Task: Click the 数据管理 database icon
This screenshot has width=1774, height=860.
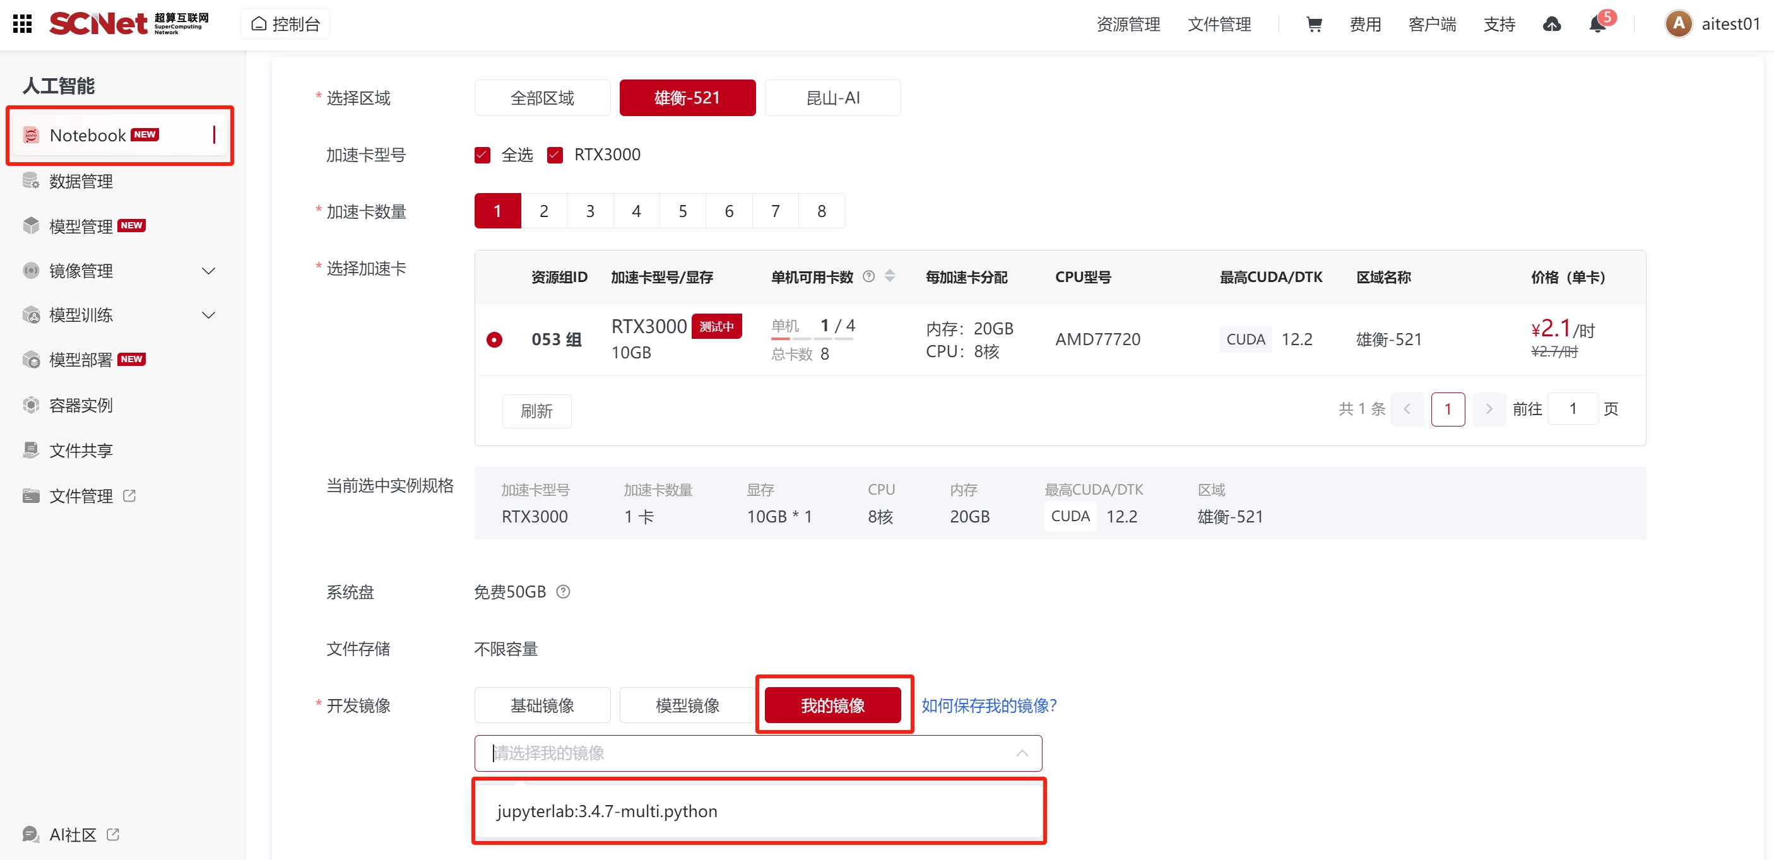Action: pyautogui.click(x=31, y=181)
